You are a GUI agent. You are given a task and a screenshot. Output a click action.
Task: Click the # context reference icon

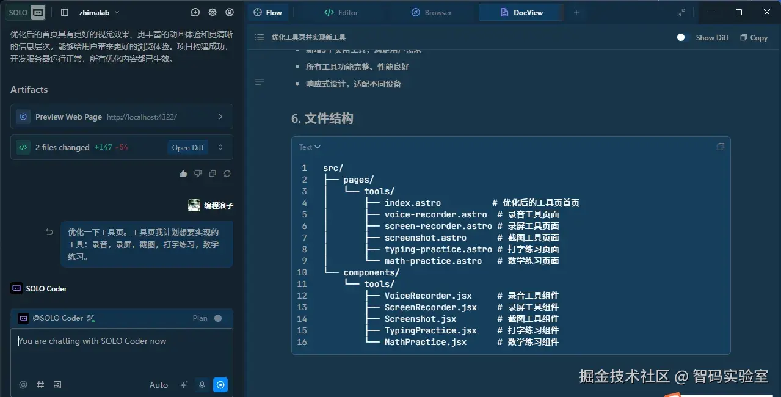click(40, 385)
